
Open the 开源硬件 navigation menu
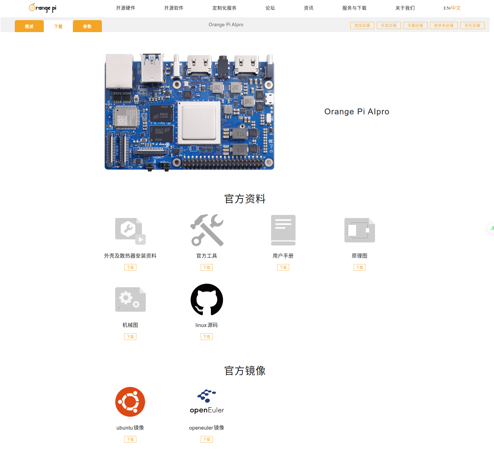[x=125, y=8]
